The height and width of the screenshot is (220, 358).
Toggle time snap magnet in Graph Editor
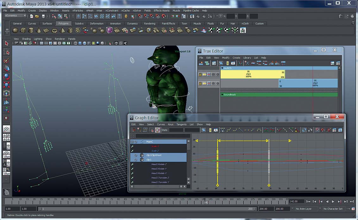coord(317,130)
